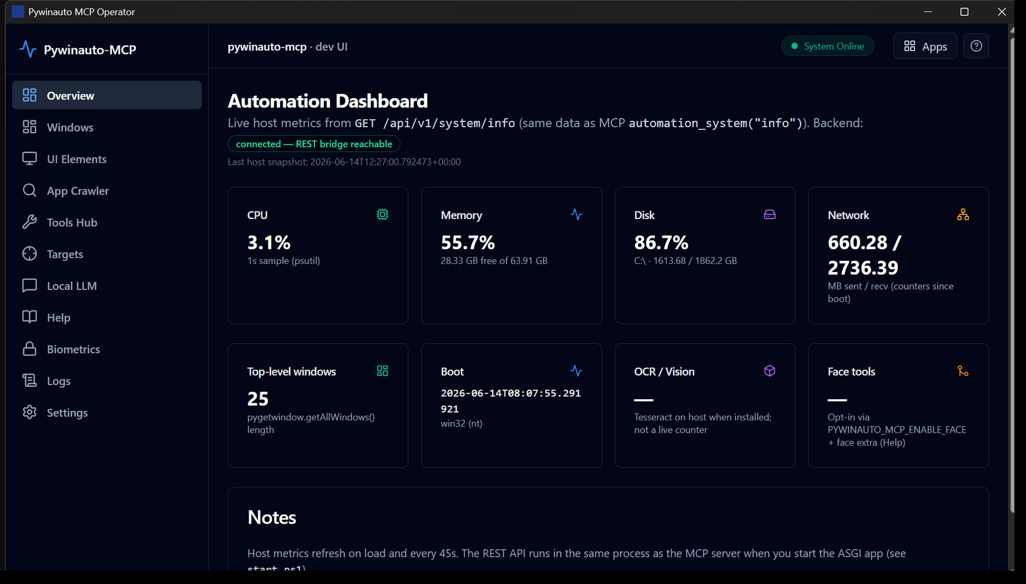
Task: Click the text win32 (nt)
Action: pos(461,424)
